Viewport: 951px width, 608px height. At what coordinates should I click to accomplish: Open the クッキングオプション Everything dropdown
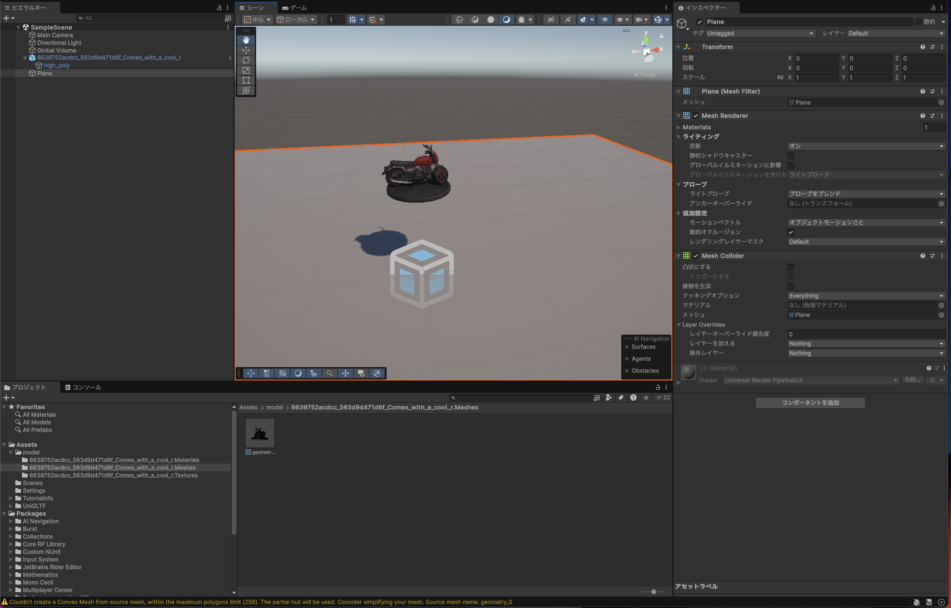pyautogui.click(x=866, y=295)
